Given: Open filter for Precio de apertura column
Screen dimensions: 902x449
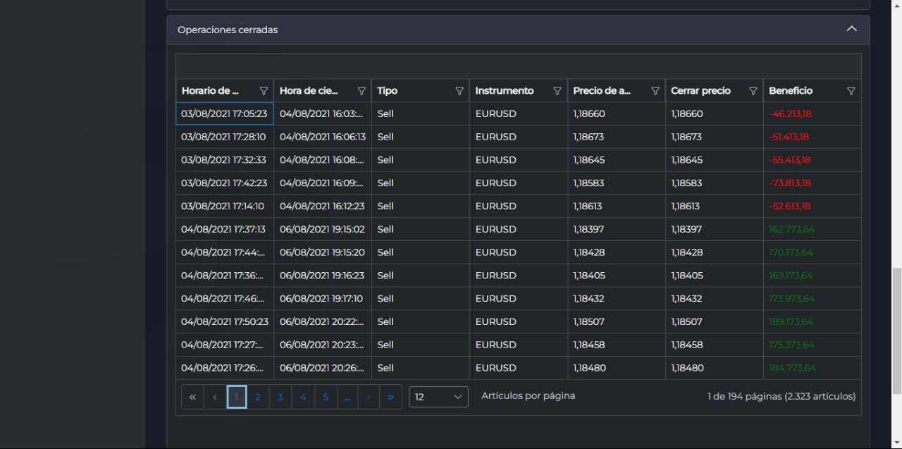Looking at the screenshot, I should pos(655,91).
